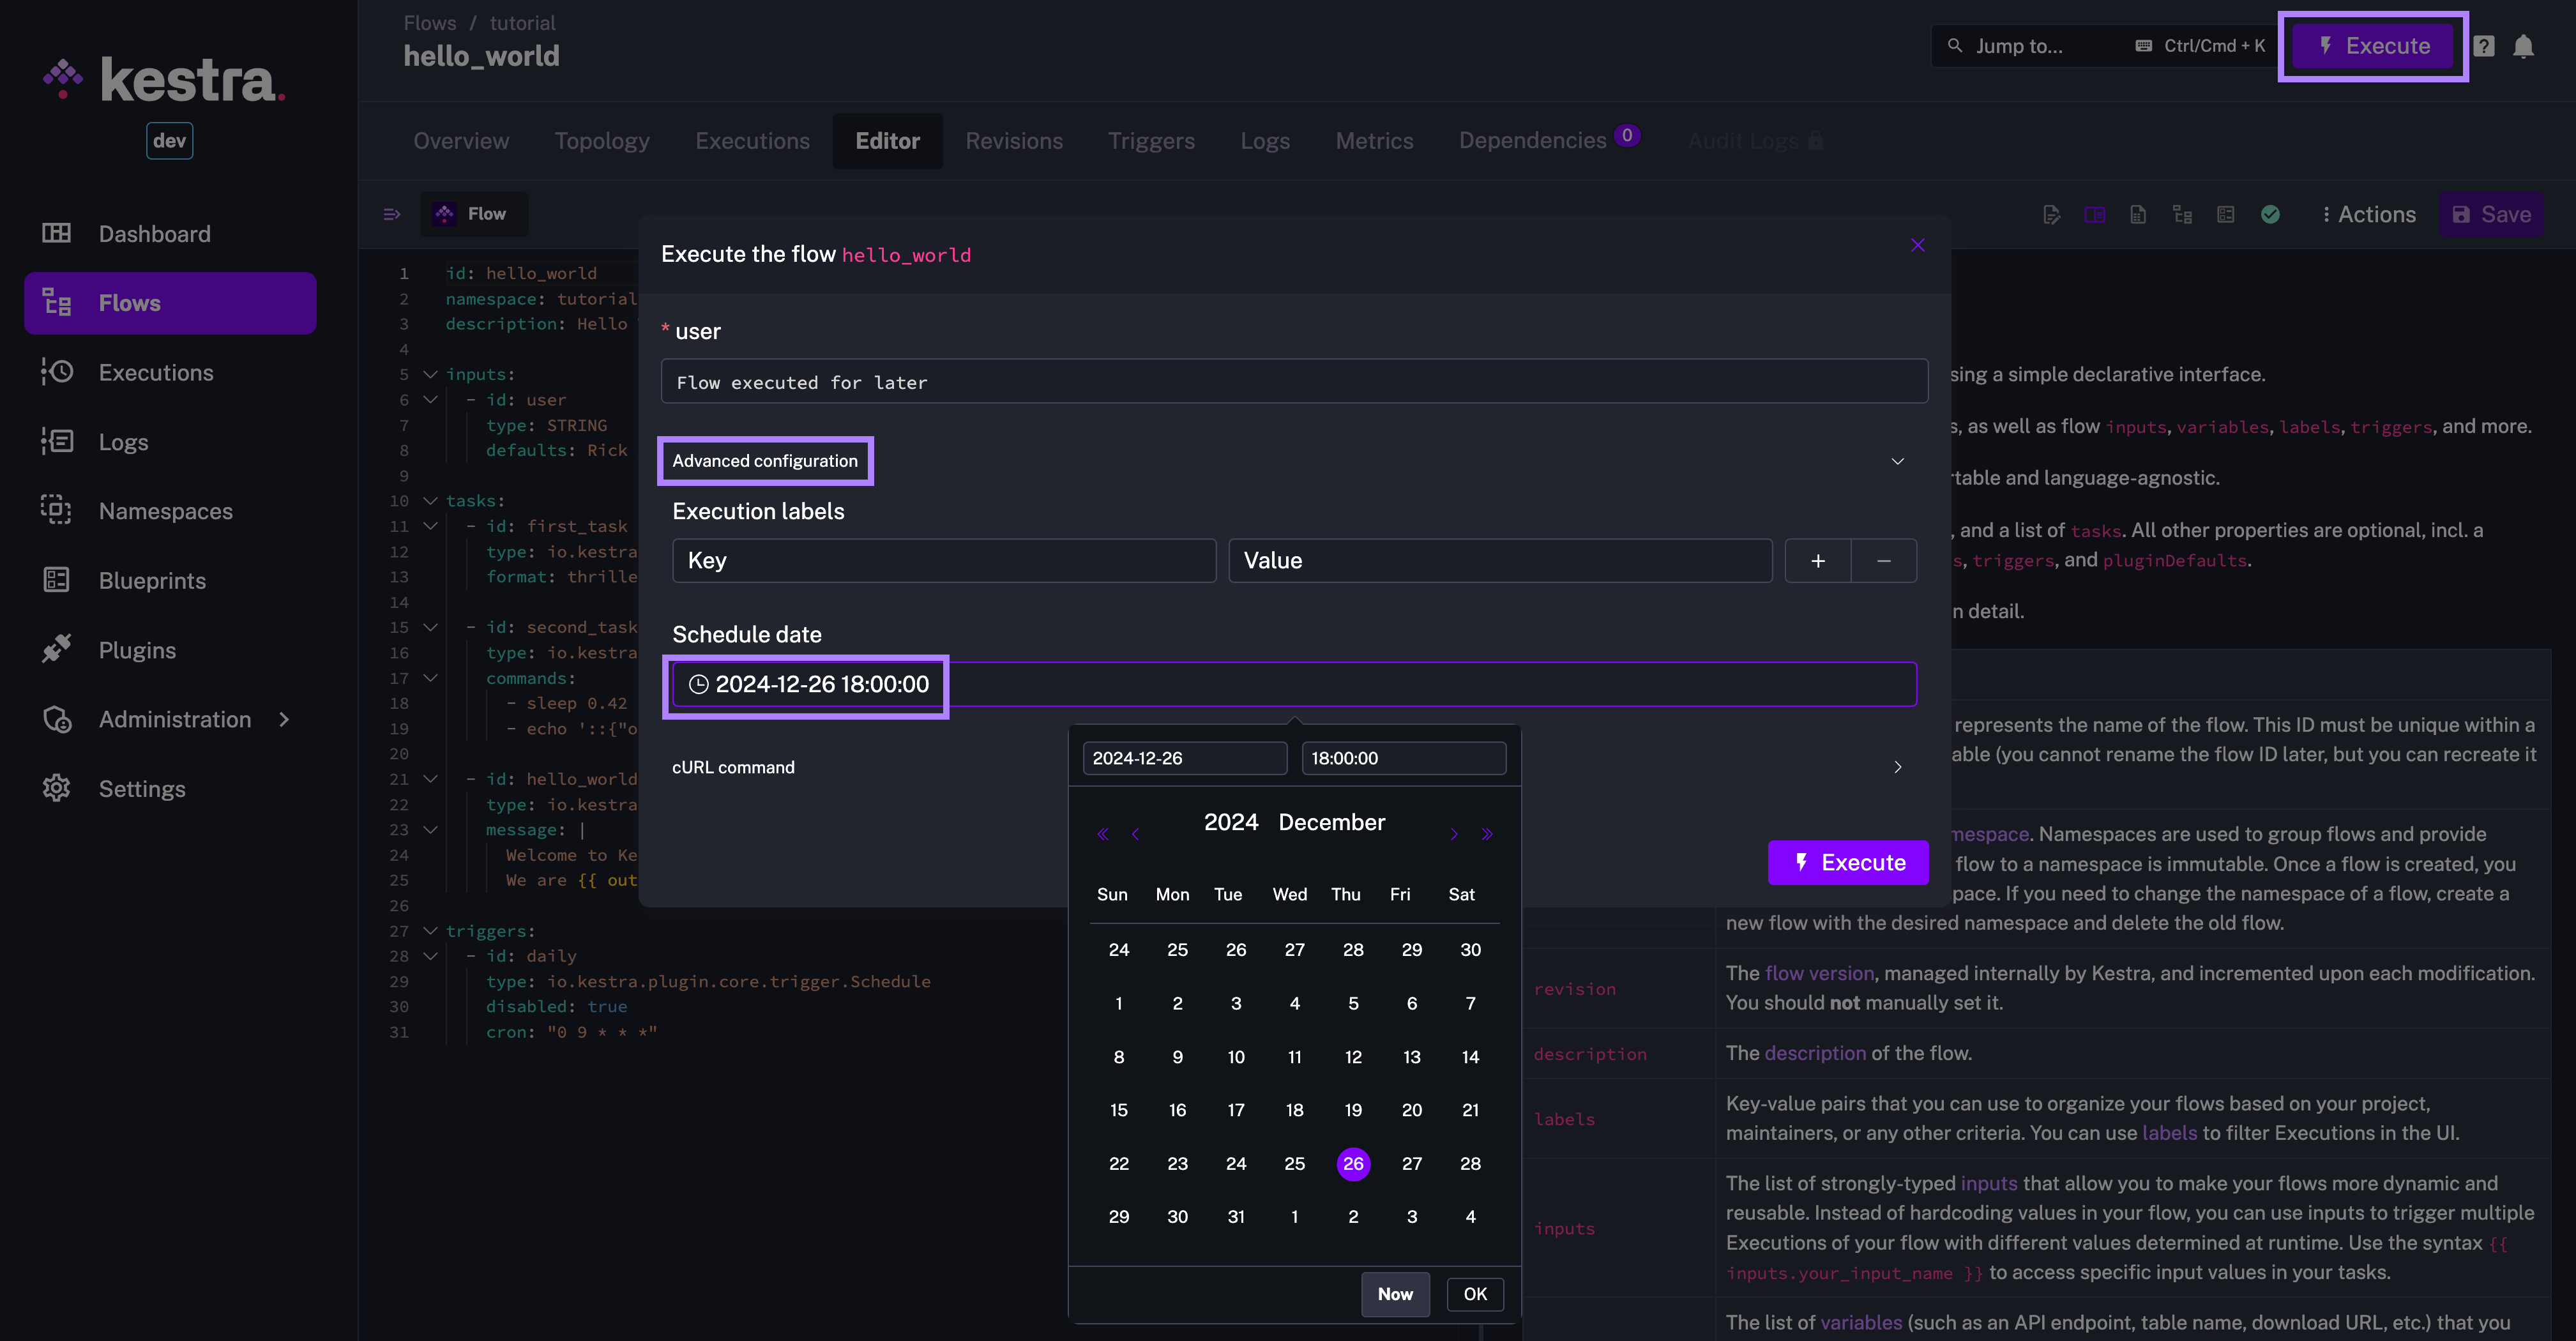Remove label row with minus button
Viewport: 2576px width, 1341px height.
pos(1883,561)
